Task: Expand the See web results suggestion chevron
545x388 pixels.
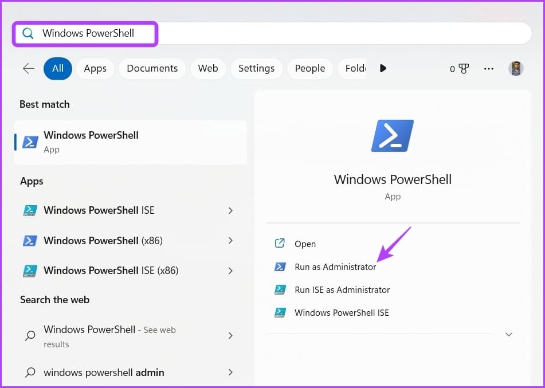Action: [x=230, y=335]
